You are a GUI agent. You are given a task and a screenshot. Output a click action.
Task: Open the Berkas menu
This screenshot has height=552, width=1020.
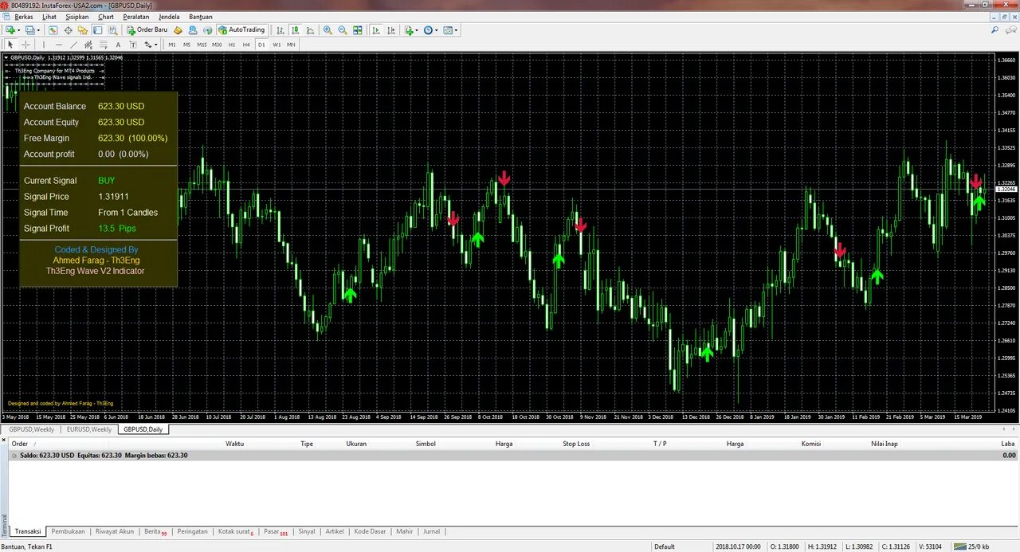pyautogui.click(x=24, y=17)
